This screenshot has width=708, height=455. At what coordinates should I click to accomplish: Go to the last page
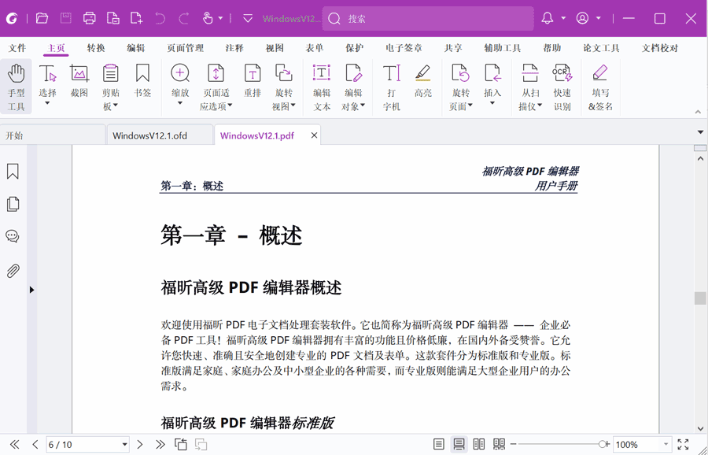coord(160,445)
